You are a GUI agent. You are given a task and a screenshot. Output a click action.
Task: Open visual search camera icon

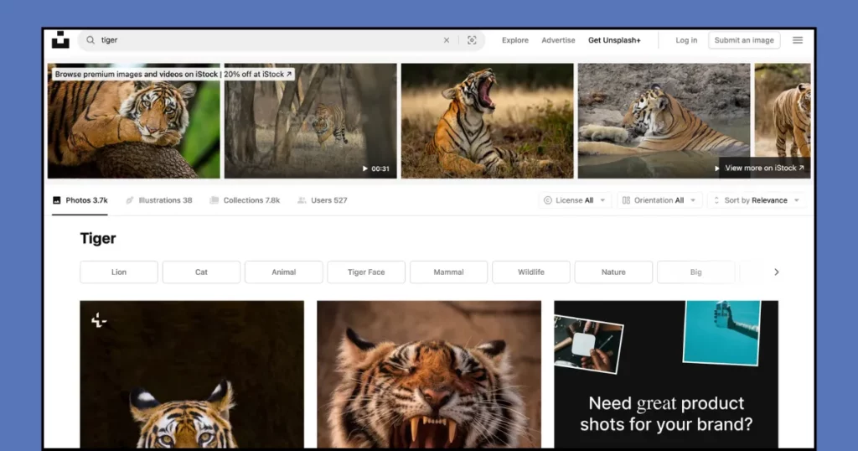point(472,40)
